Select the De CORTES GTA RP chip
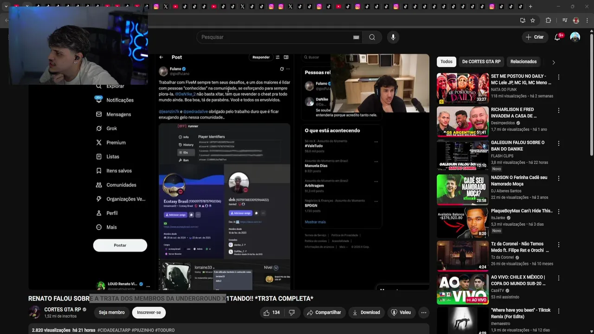 (481, 62)
